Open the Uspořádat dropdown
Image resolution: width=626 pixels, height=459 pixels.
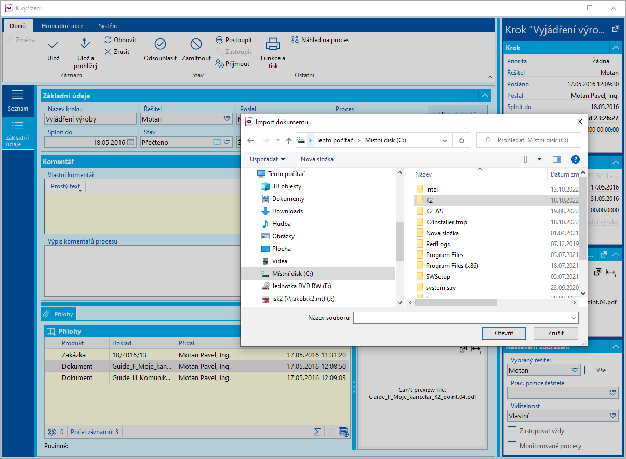point(267,159)
